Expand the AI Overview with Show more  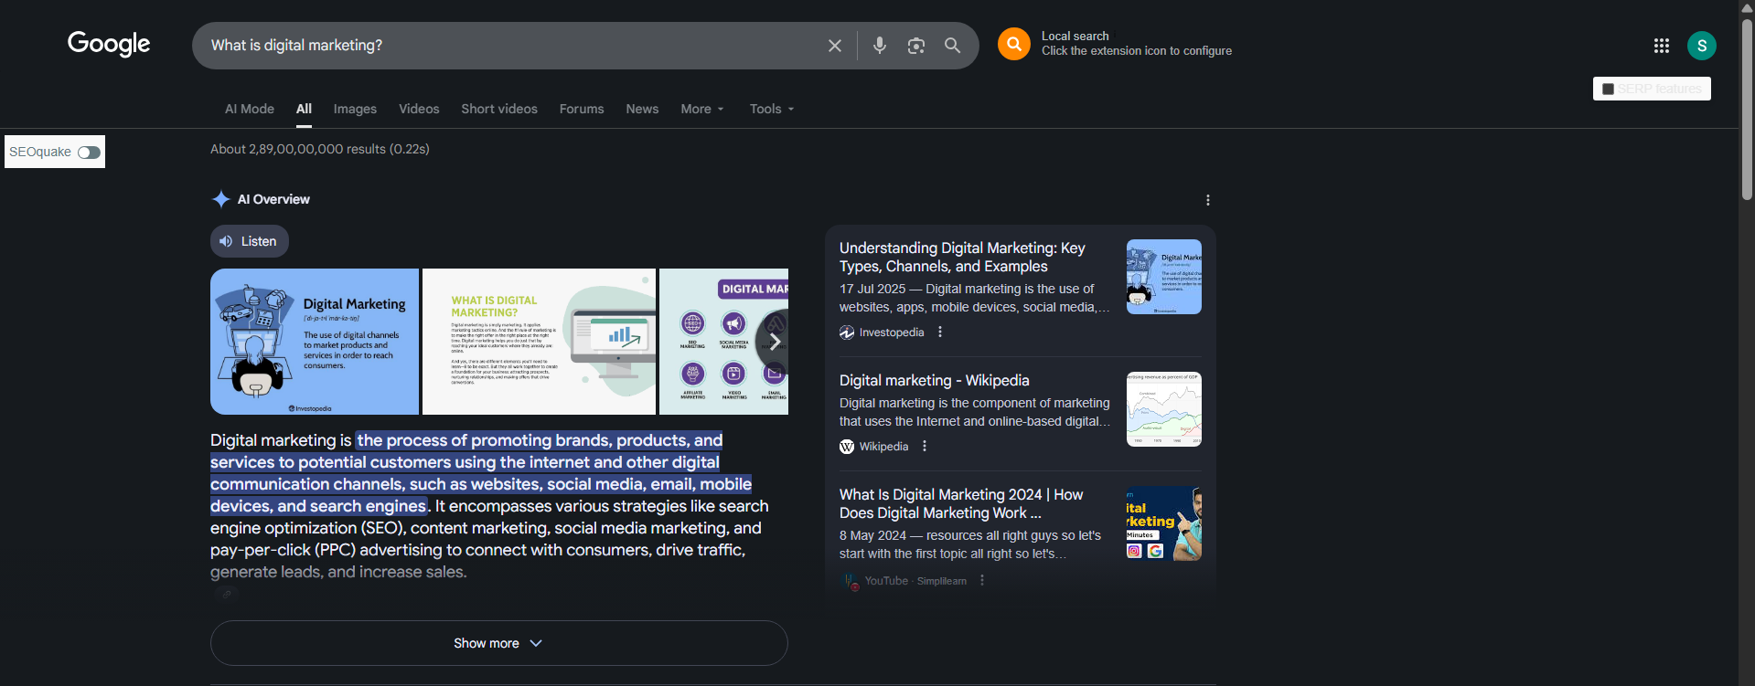pos(498,643)
